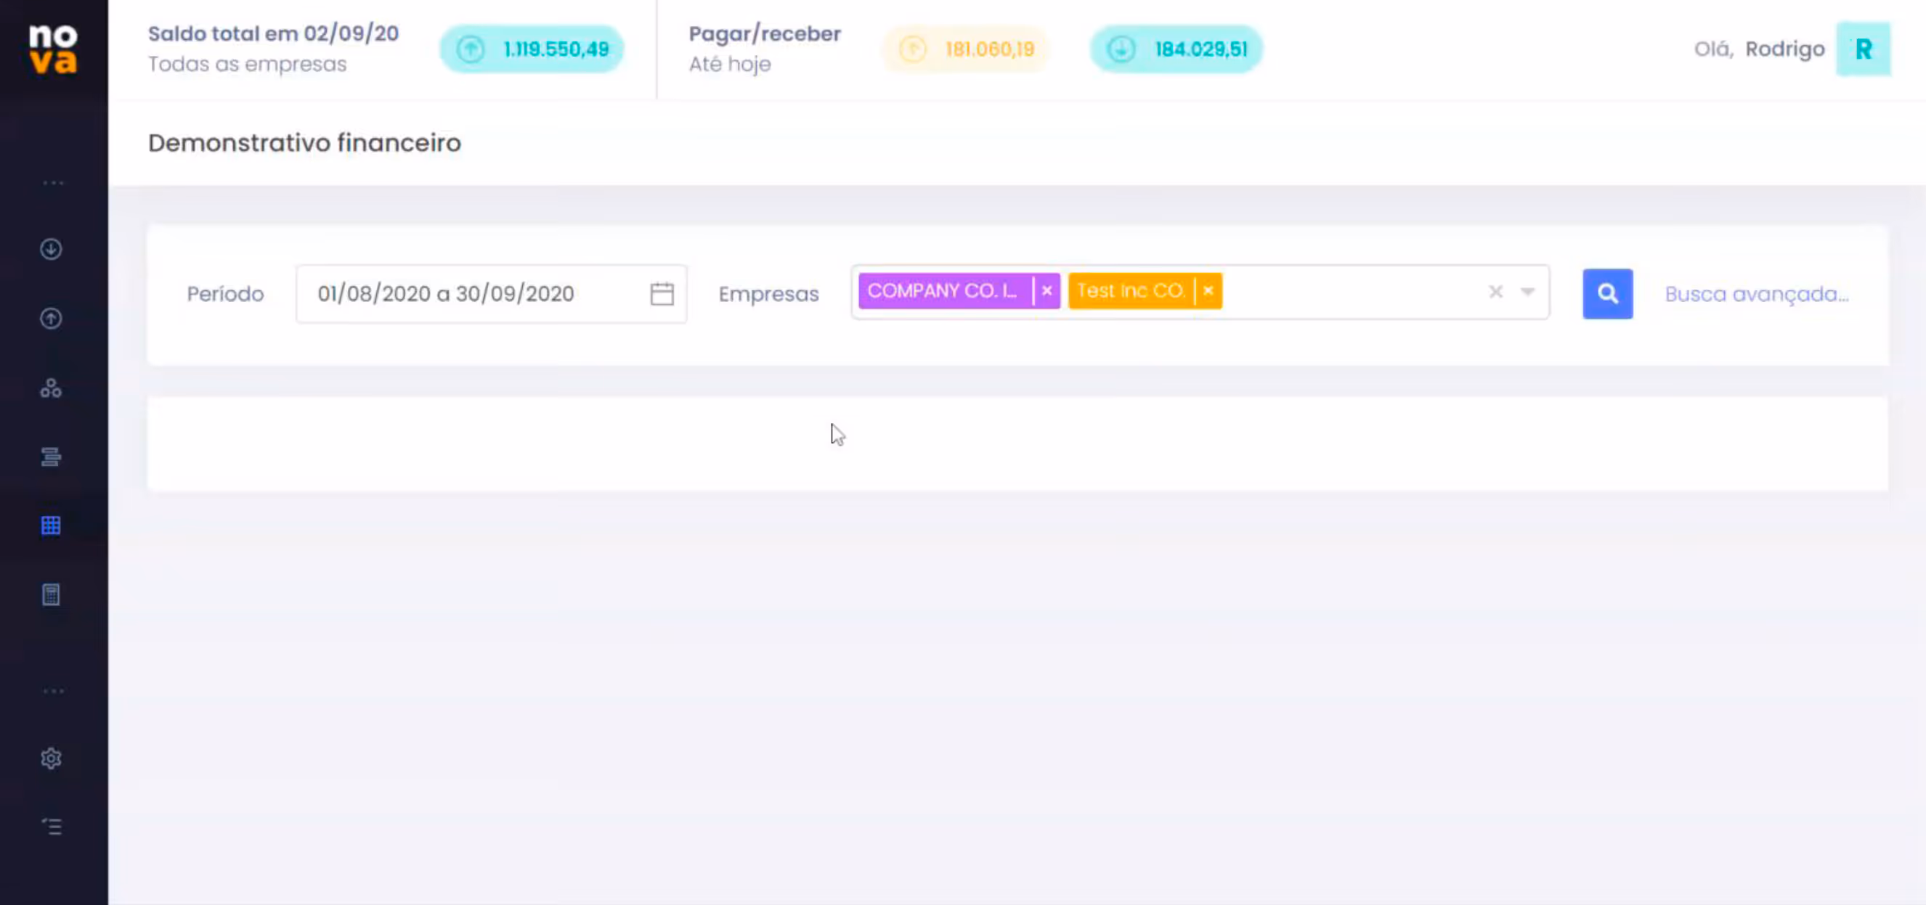Open the download arrow sidebar icon
Viewport: 1926px width, 905px height.
[51, 249]
